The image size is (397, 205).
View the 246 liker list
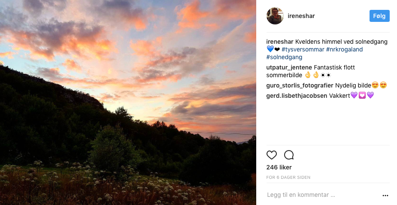pos(278,167)
